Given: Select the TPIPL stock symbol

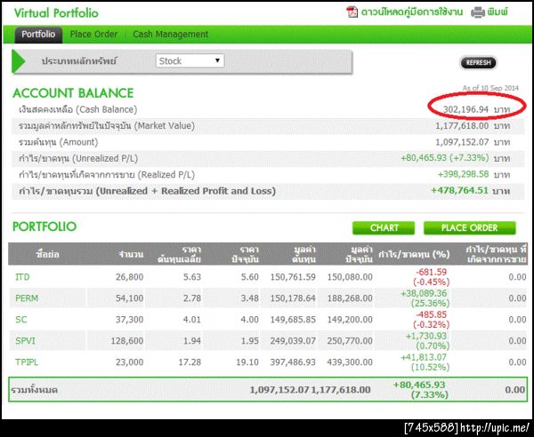Looking at the screenshot, I should [x=27, y=362].
